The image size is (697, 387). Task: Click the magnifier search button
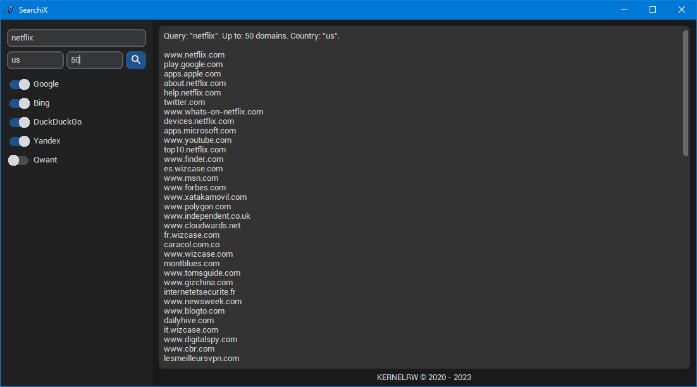click(136, 60)
